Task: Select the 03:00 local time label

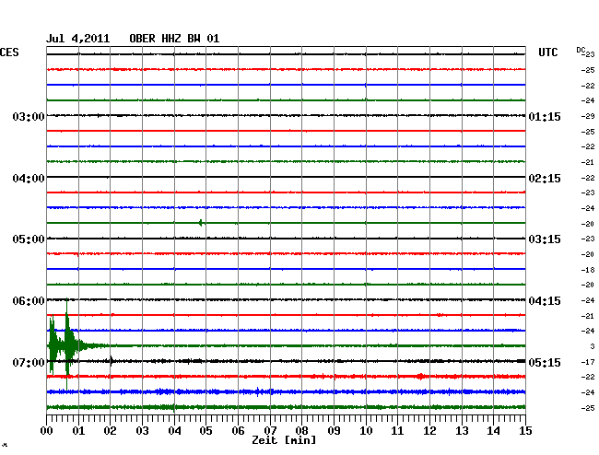Action: coord(29,116)
